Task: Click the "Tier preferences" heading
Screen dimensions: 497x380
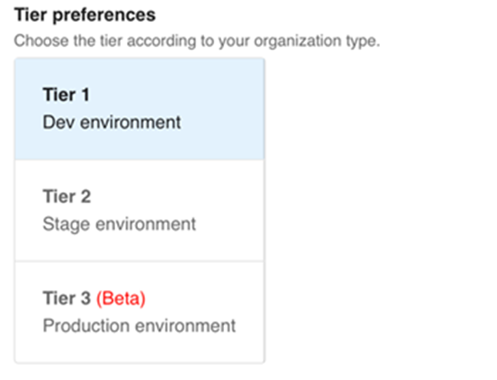Action: tap(85, 15)
